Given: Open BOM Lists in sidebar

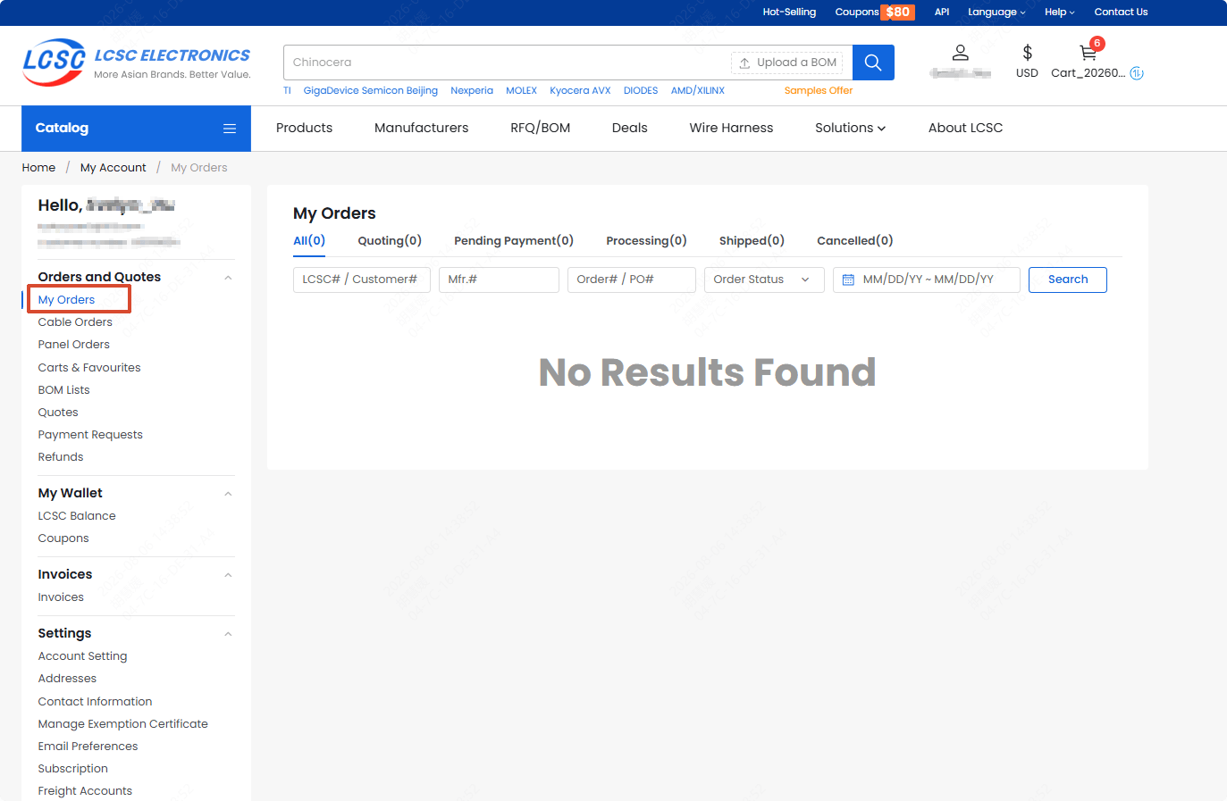Looking at the screenshot, I should (63, 390).
